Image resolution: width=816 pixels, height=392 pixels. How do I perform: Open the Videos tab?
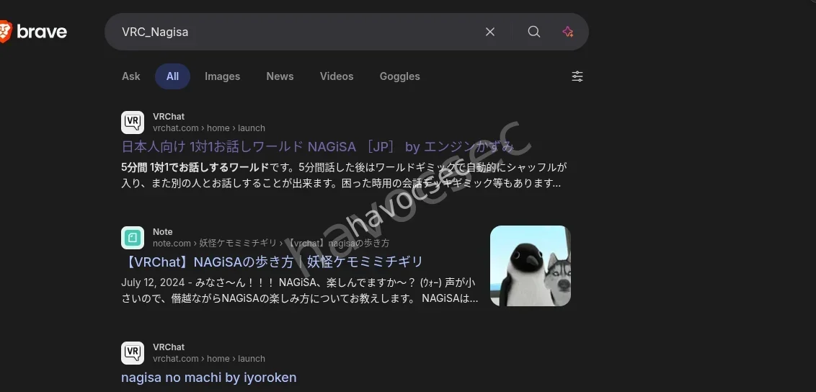[337, 76]
